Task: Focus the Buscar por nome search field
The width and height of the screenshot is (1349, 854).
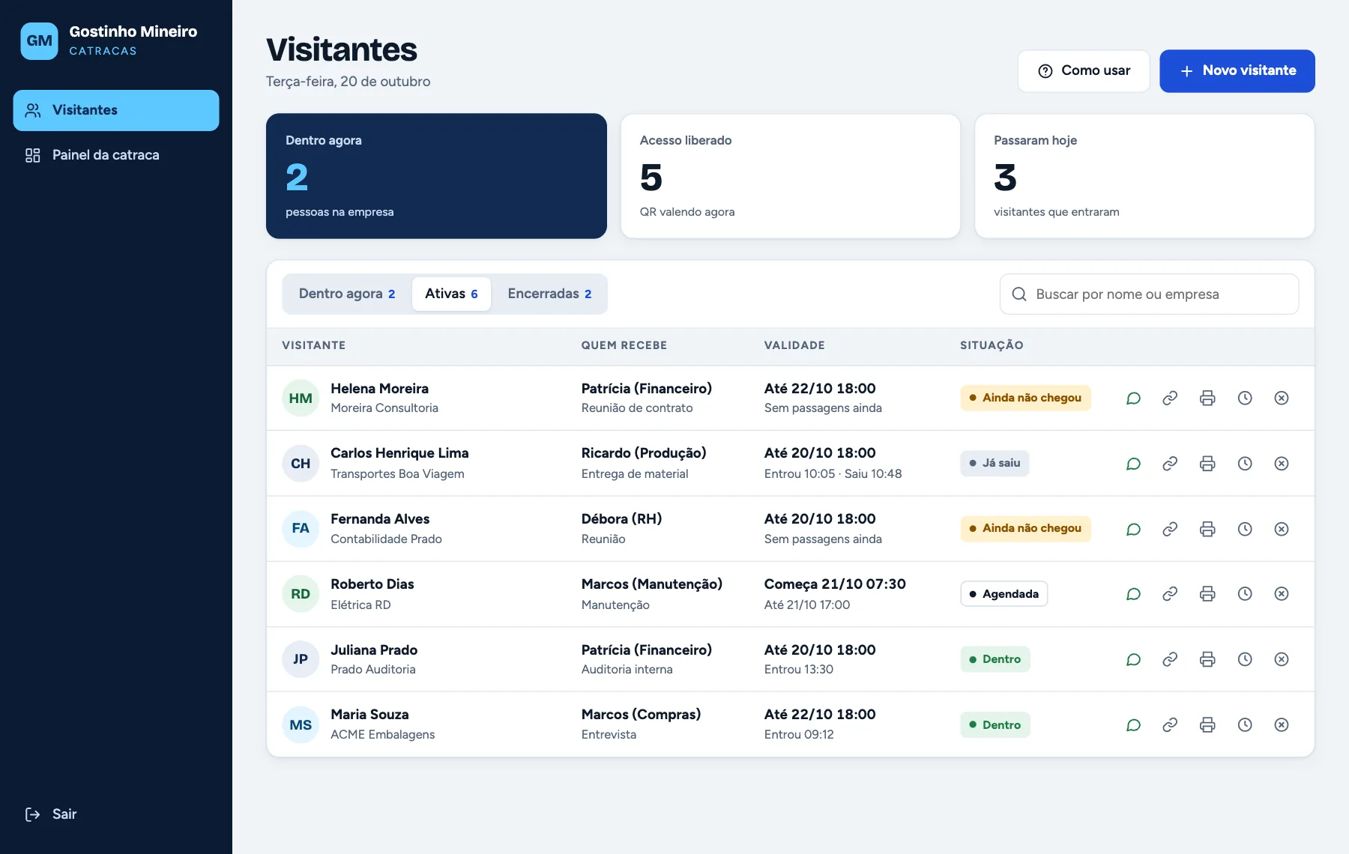Action: click(1149, 294)
